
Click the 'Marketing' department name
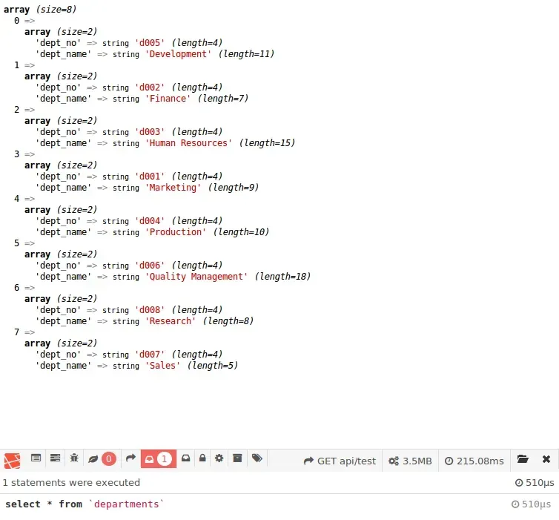(173, 188)
